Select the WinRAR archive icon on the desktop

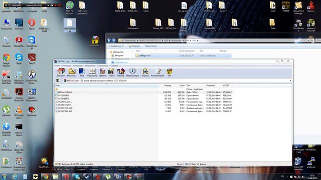[x=95, y=41]
